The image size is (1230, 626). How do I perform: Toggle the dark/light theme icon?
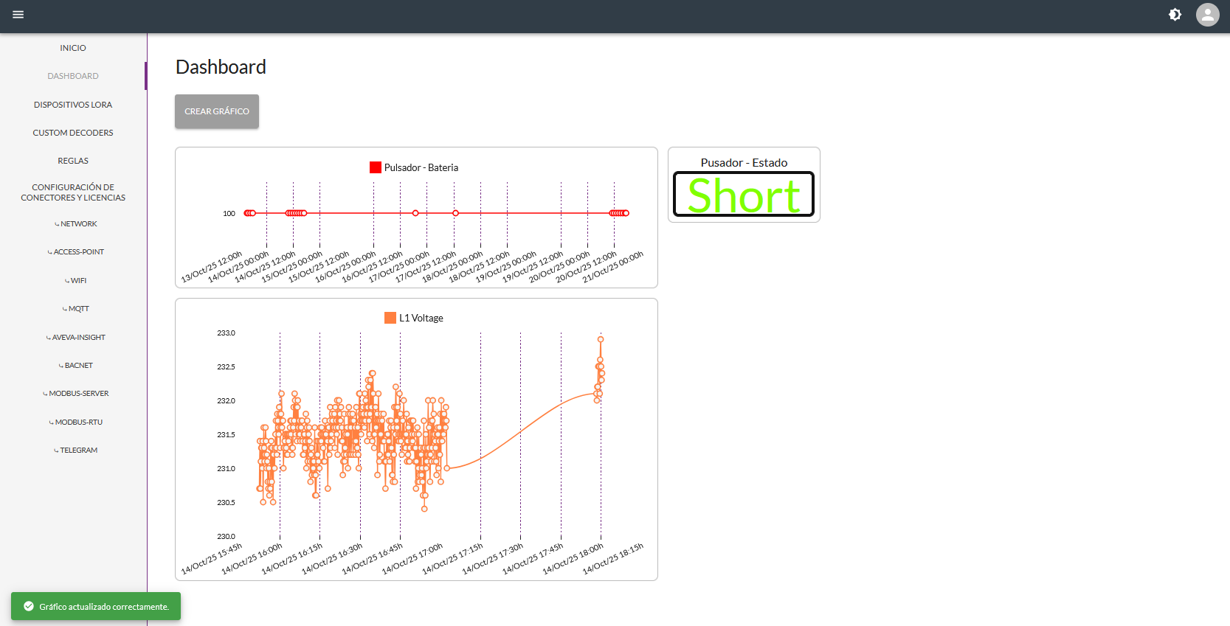click(x=1175, y=15)
